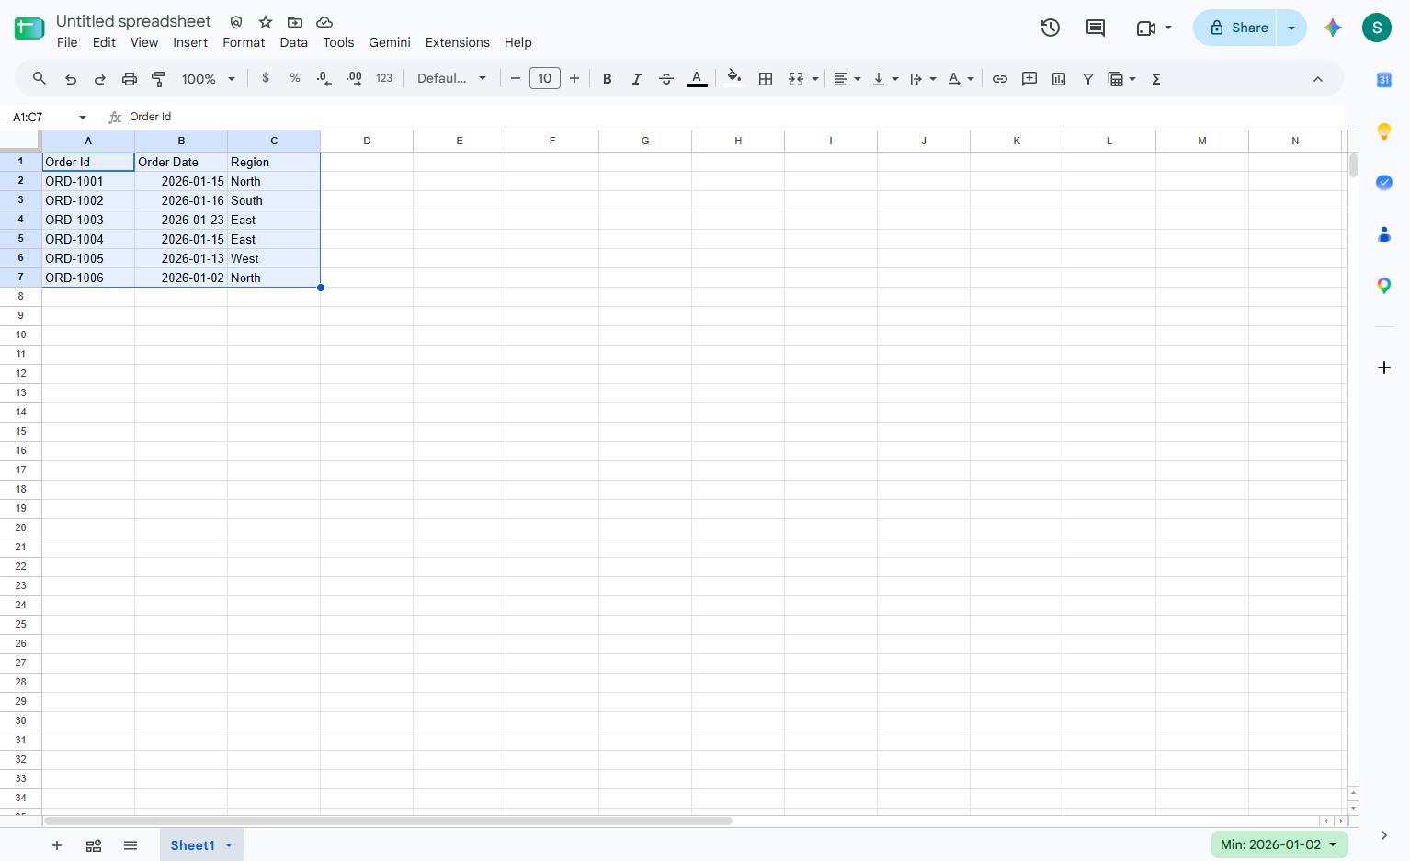Select column D header
This screenshot has height=861, width=1410.
point(367,141)
